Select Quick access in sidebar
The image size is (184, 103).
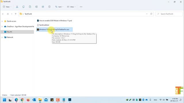tap(11, 21)
